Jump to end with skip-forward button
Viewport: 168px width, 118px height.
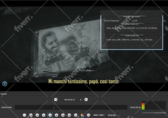pos(69,115)
